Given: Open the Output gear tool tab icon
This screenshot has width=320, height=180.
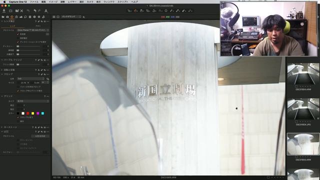Looking at the screenshot, I should (x=39, y=16).
